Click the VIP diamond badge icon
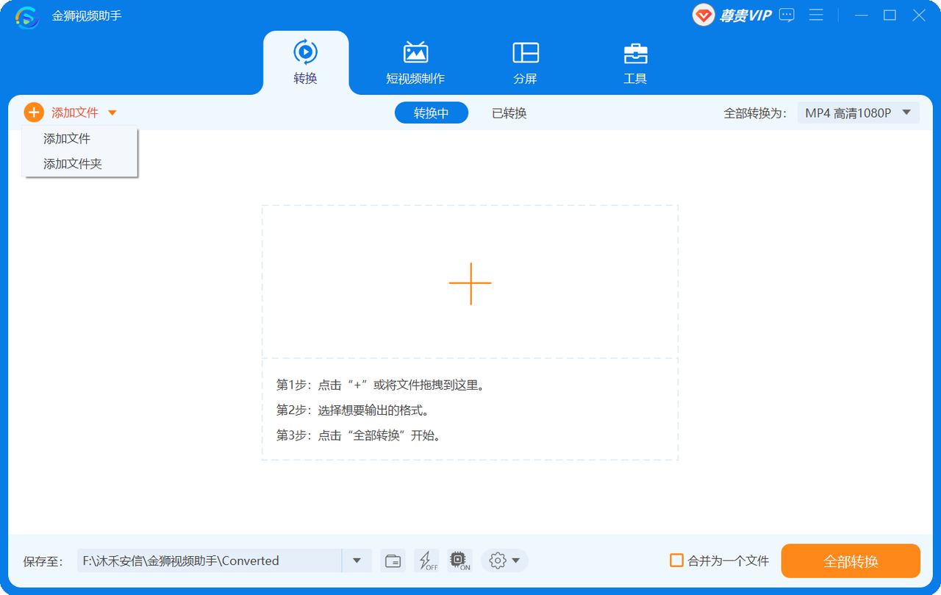Viewport: 941px width, 595px height. (704, 15)
